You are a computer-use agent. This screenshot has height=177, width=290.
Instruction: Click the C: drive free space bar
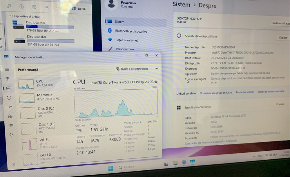(50, 27)
